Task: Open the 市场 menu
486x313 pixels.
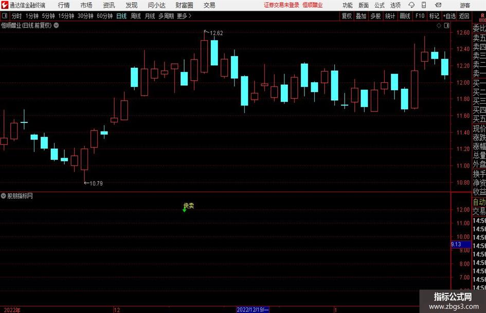Action: (86, 5)
